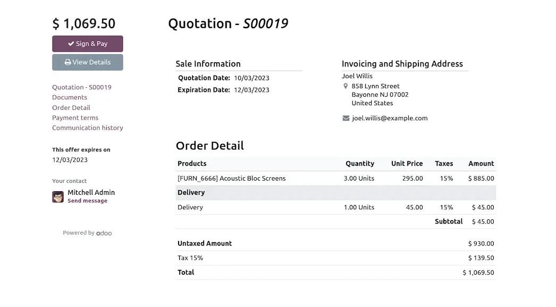Screen dimensions: 556x307
Task: Click the printer icon on View Details
Action: coord(68,62)
